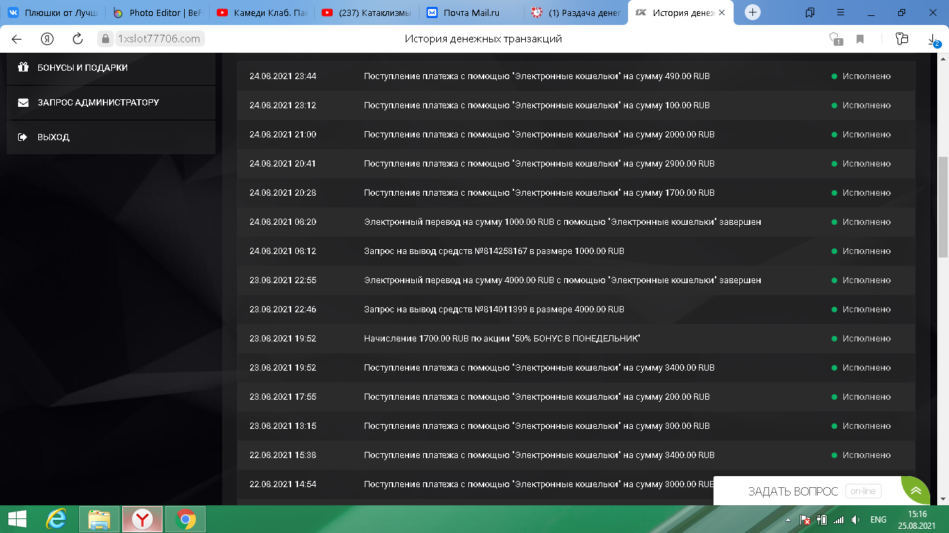Click the Исполнено status in the 23.08.2021 22:46 row
949x533 pixels.
coord(866,310)
